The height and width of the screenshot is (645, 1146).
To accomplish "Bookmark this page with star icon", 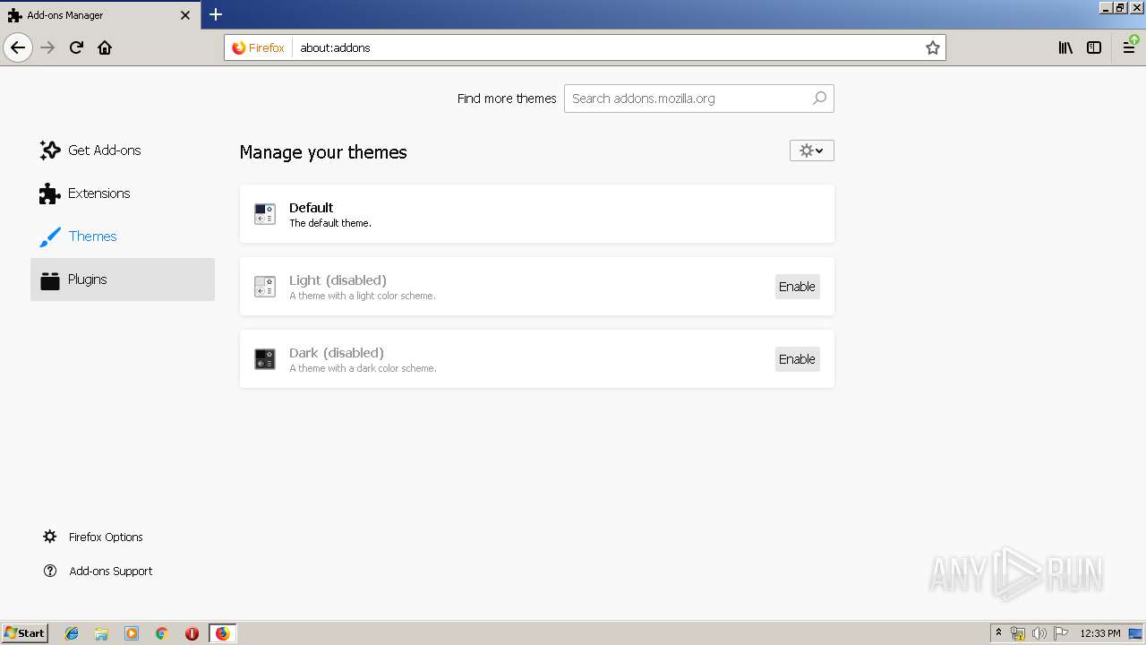I will pyautogui.click(x=932, y=47).
